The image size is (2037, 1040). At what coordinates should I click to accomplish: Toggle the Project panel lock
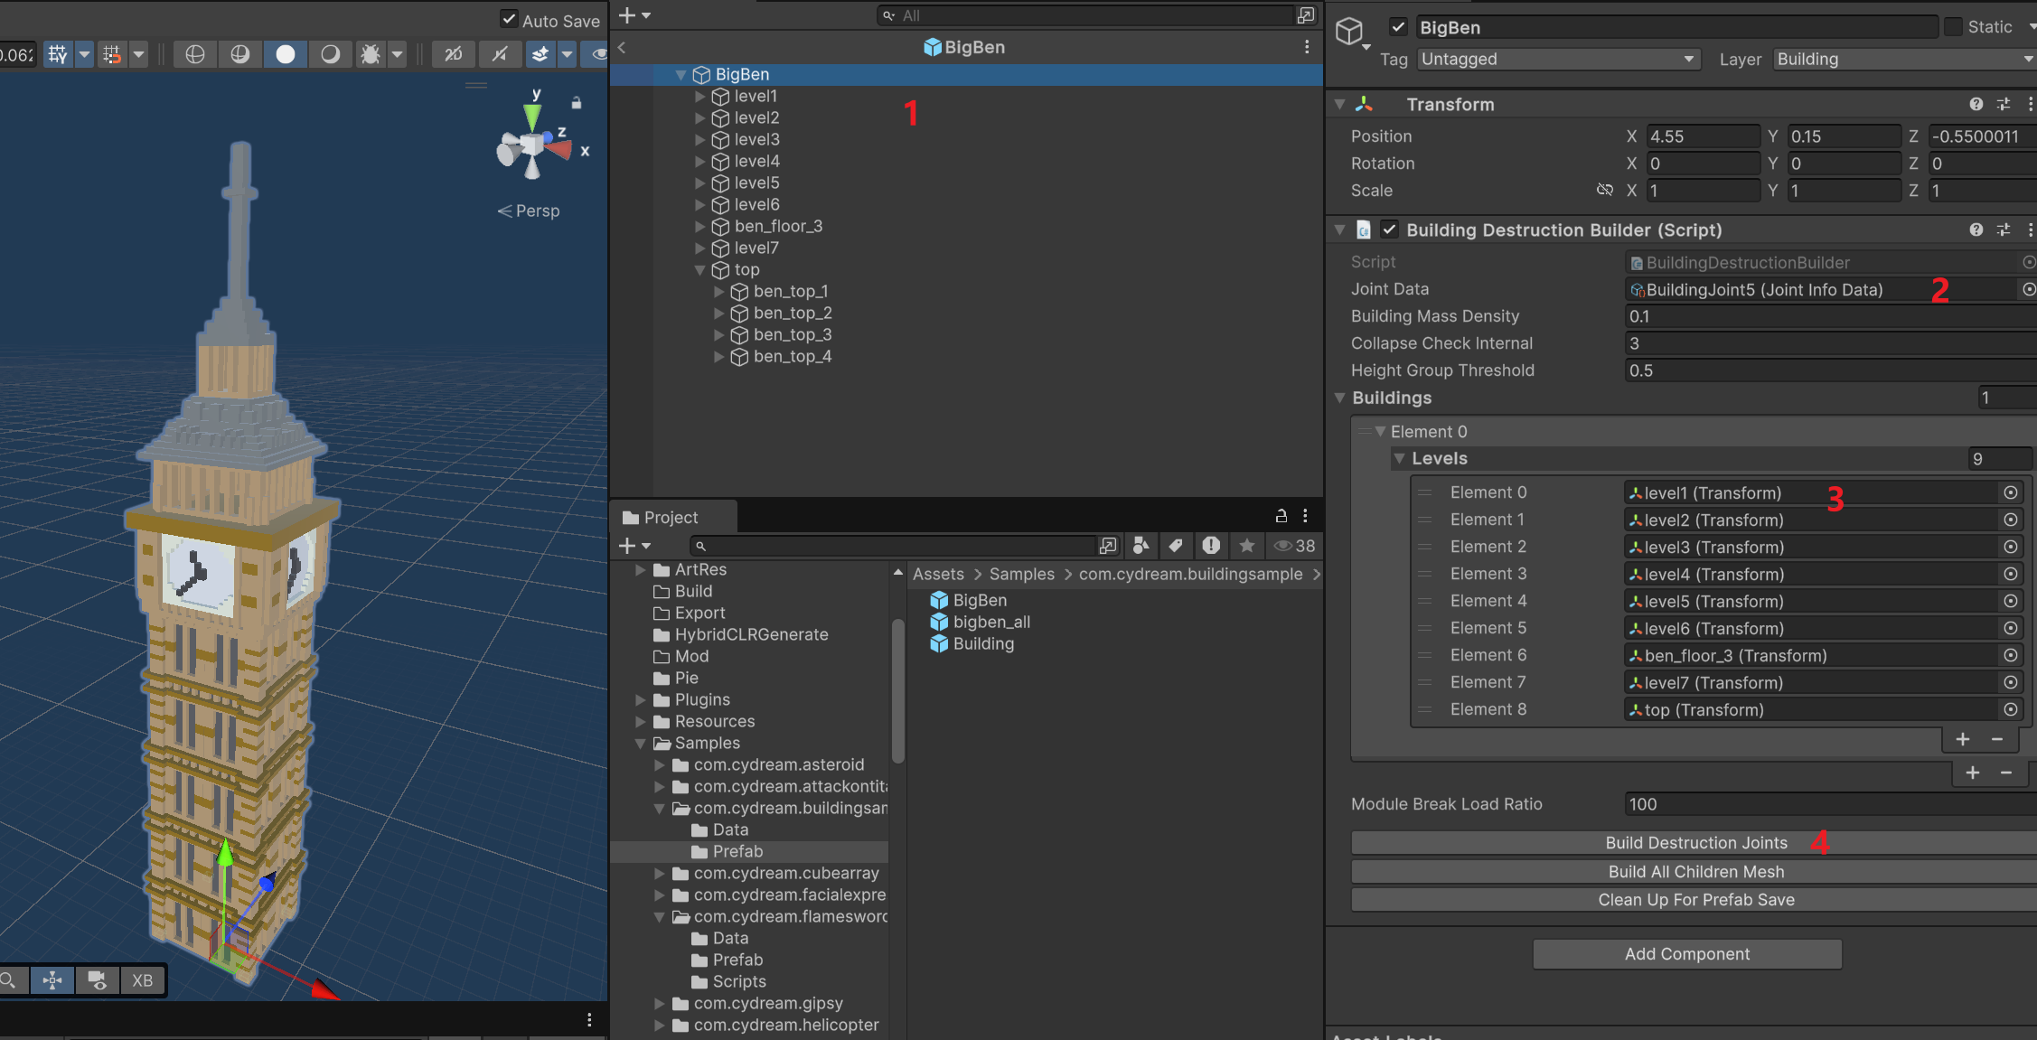(1281, 516)
